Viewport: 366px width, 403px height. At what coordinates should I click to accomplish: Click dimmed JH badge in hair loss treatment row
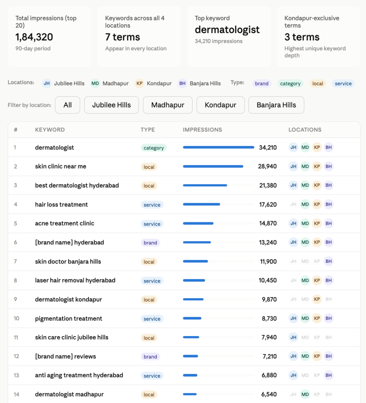[x=293, y=204]
